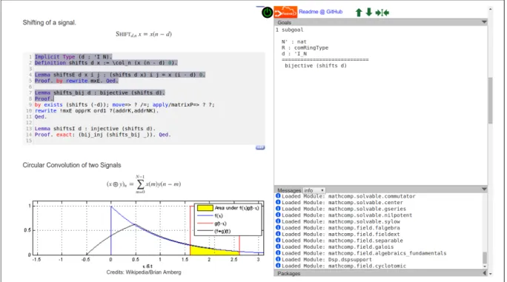507x282 pixels.
Task: Click the Messages panel header label
Action: [x=289, y=190]
